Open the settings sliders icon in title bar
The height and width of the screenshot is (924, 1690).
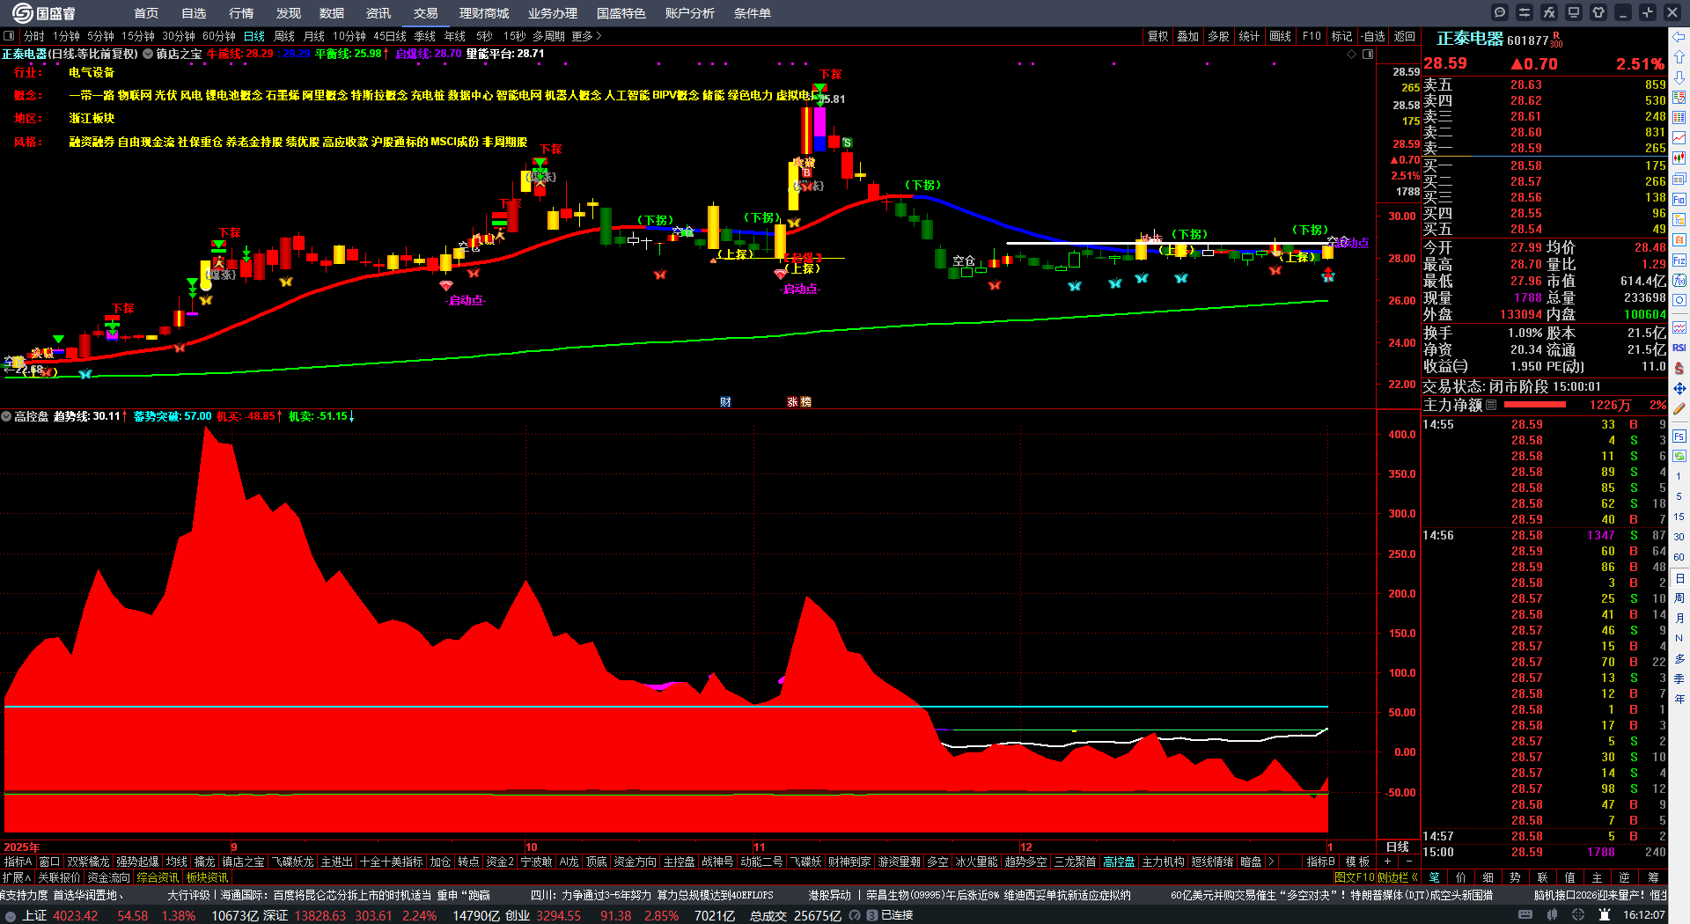click(1525, 12)
